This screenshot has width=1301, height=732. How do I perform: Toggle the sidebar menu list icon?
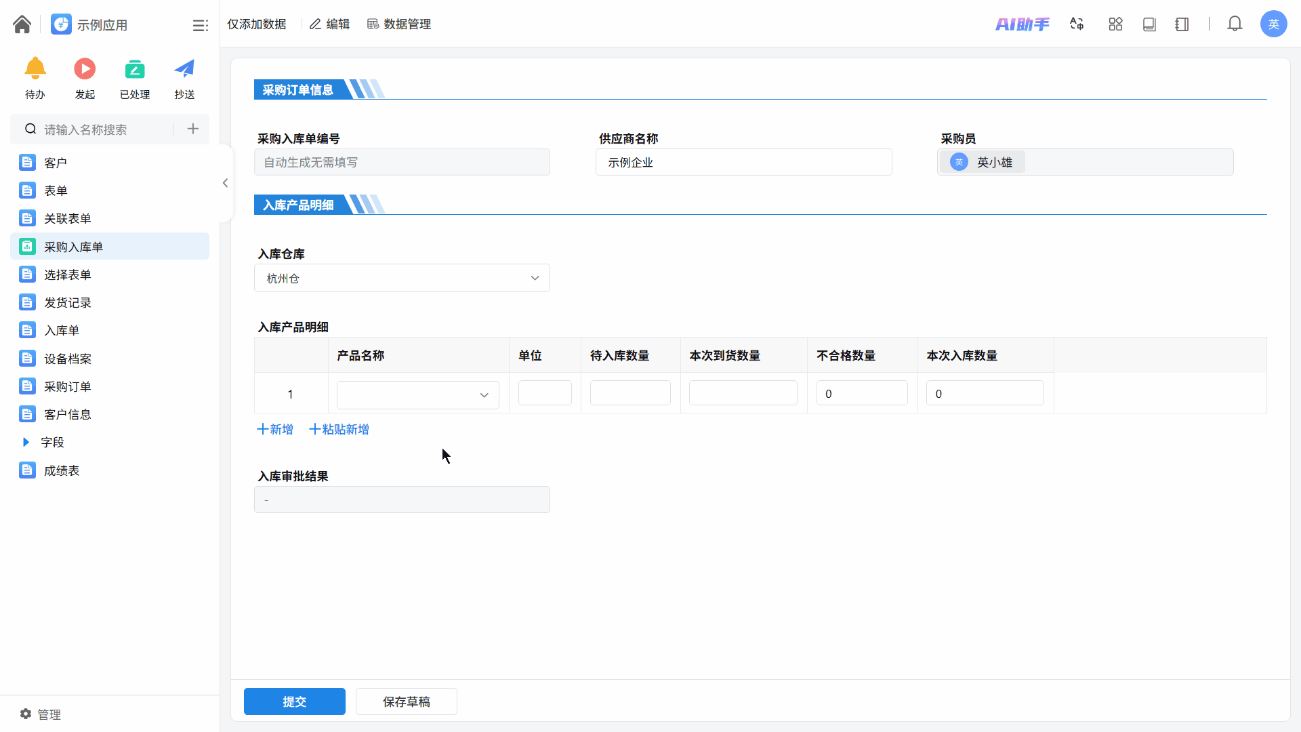coord(200,25)
